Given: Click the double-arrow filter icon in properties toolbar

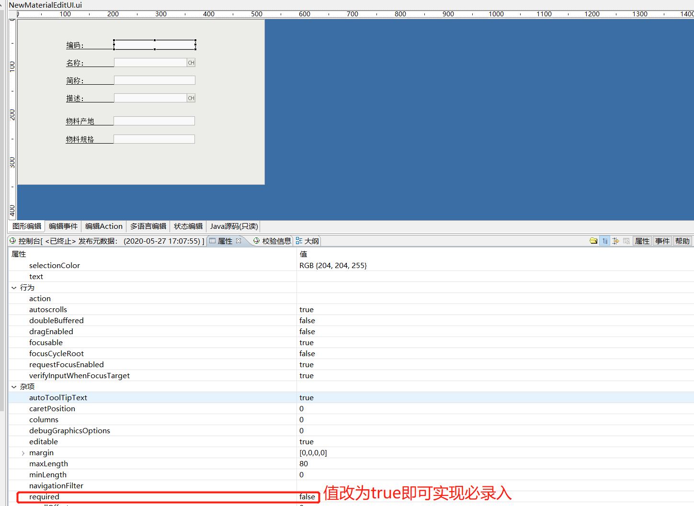Looking at the screenshot, I should pos(615,241).
